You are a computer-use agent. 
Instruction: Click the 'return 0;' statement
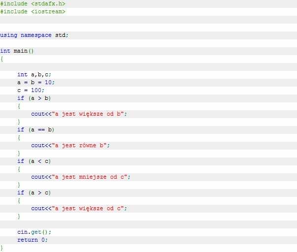[x=32, y=240]
